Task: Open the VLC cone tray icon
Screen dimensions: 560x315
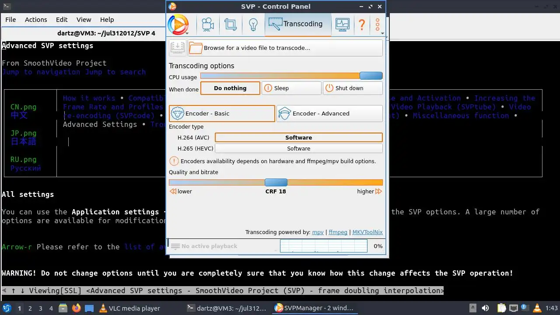Action: (537, 308)
